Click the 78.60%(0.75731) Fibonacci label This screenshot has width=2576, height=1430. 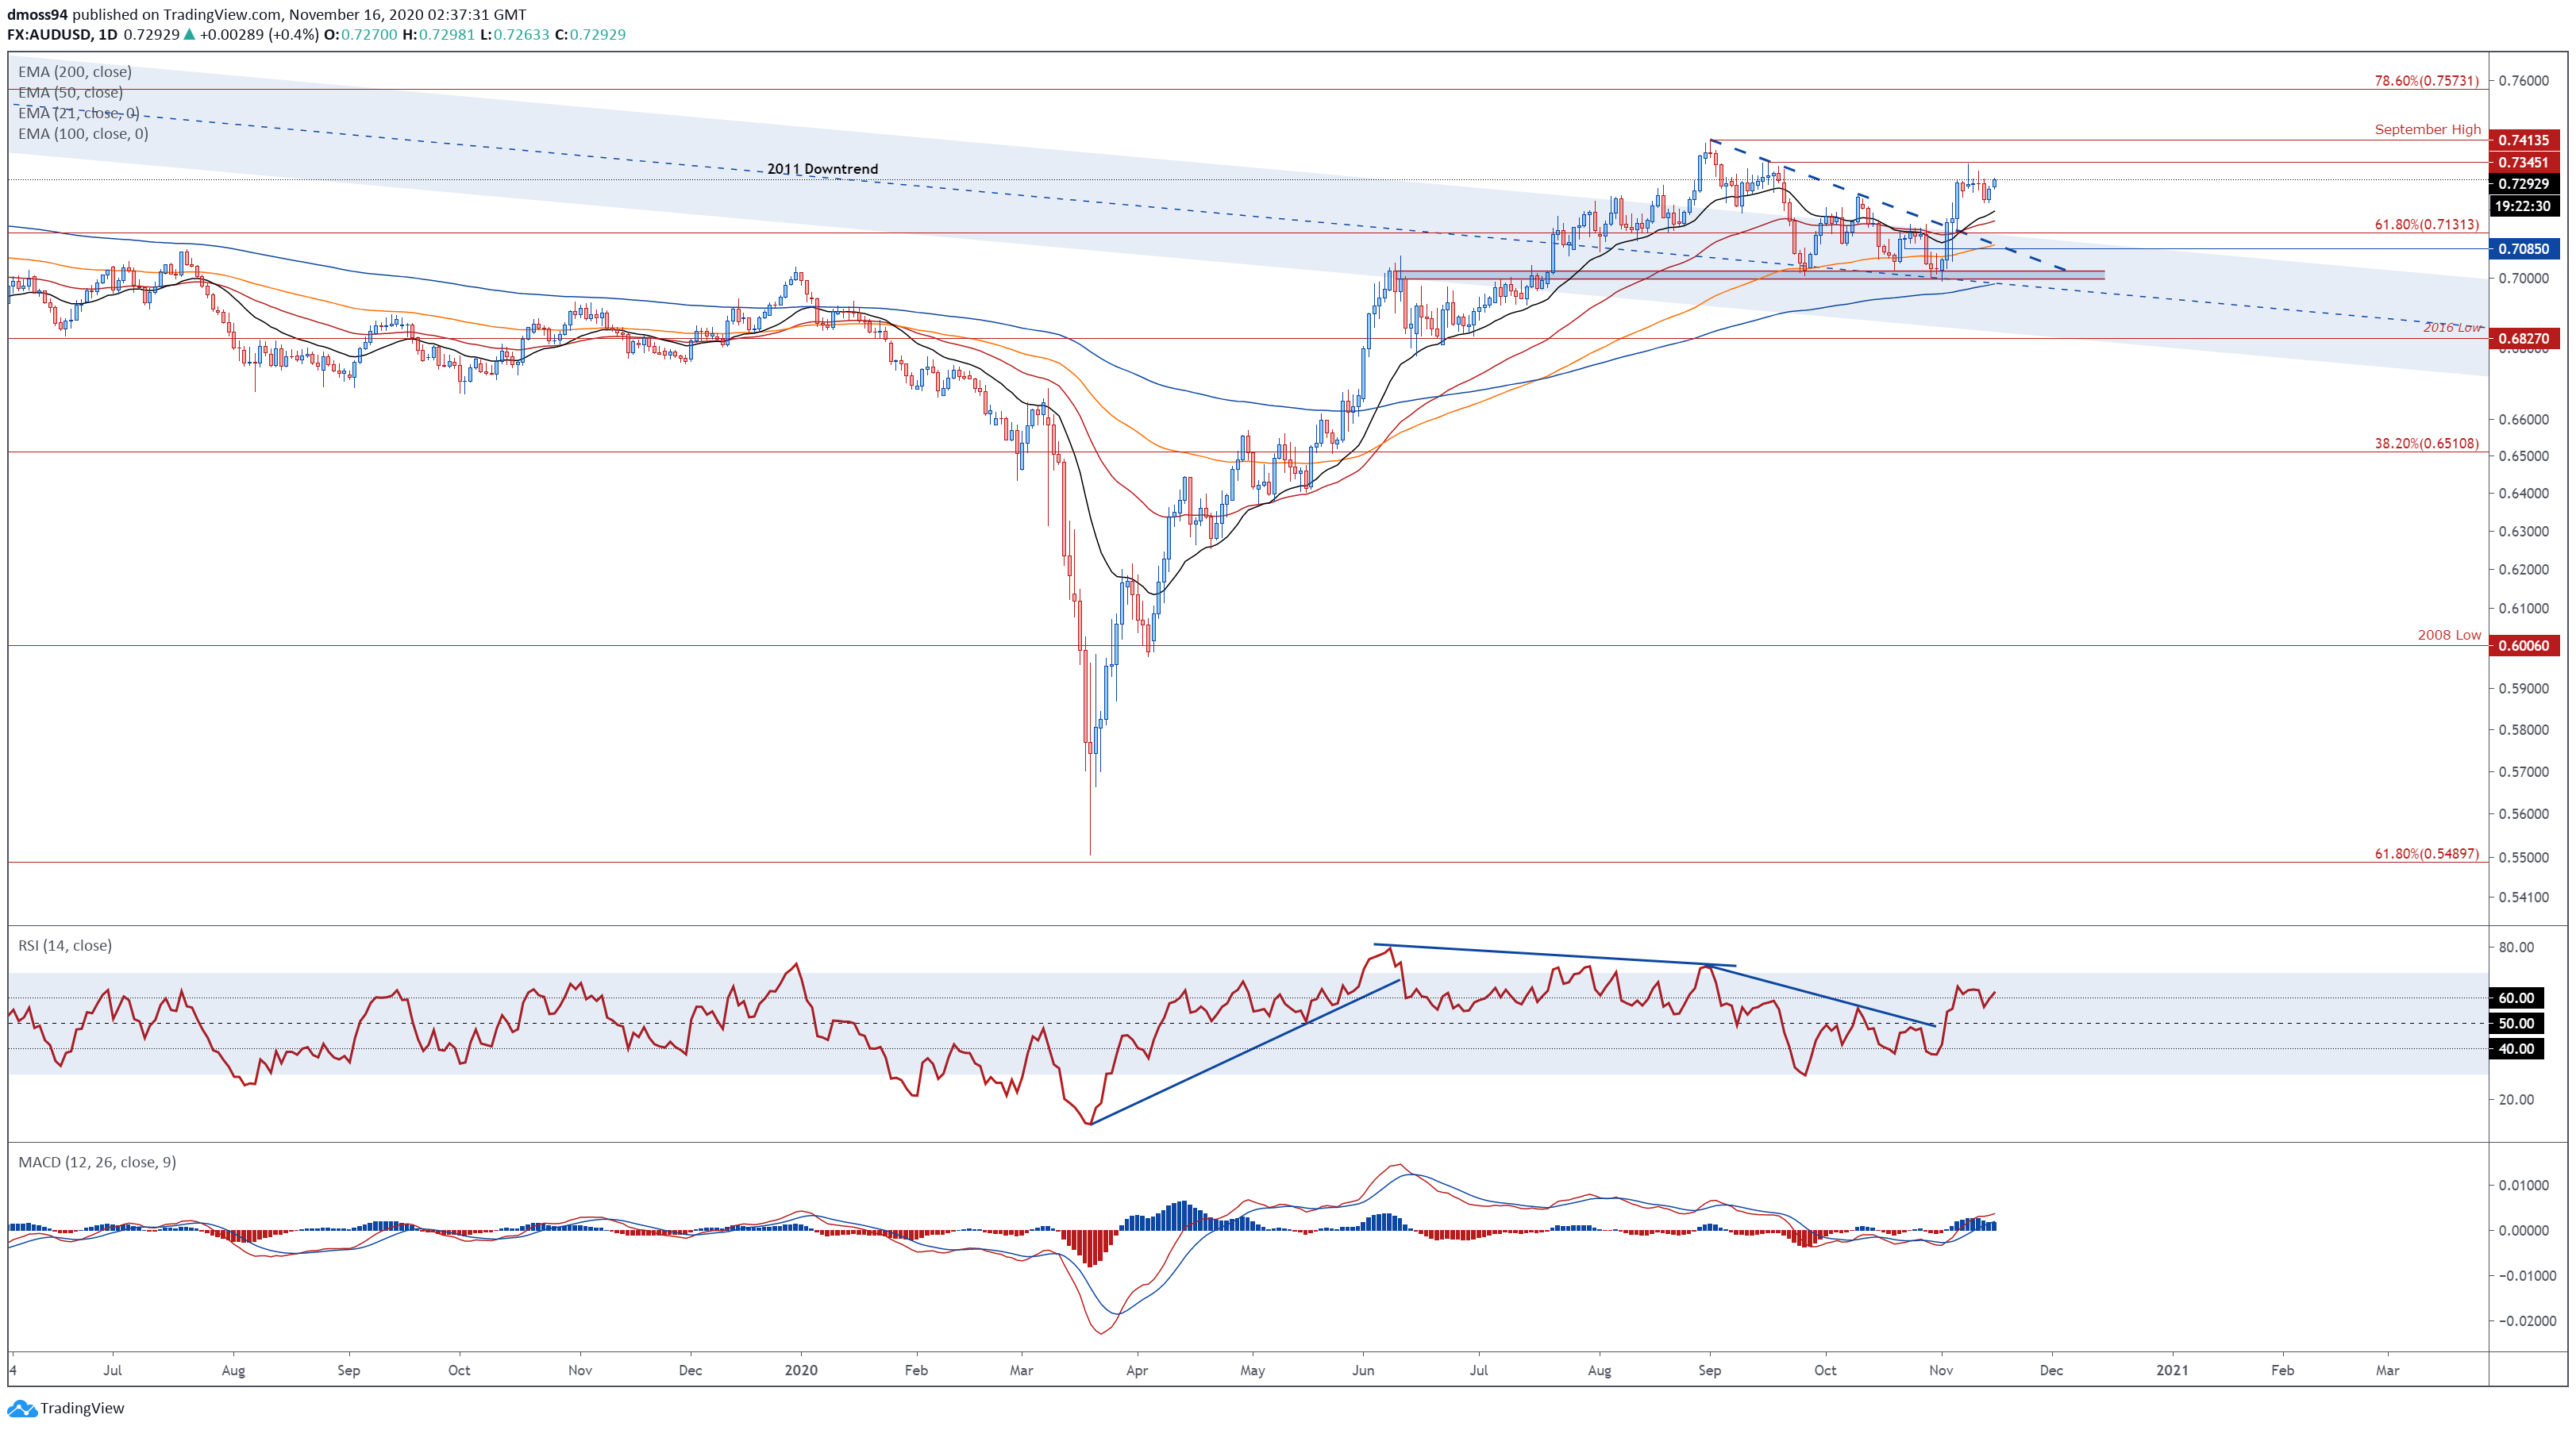click(x=2426, y=80)
